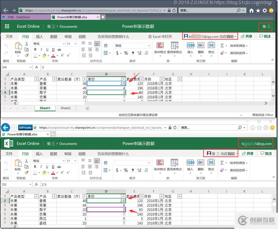
Task: Click fill color bucket in bottom window
Action: point(44,173)
